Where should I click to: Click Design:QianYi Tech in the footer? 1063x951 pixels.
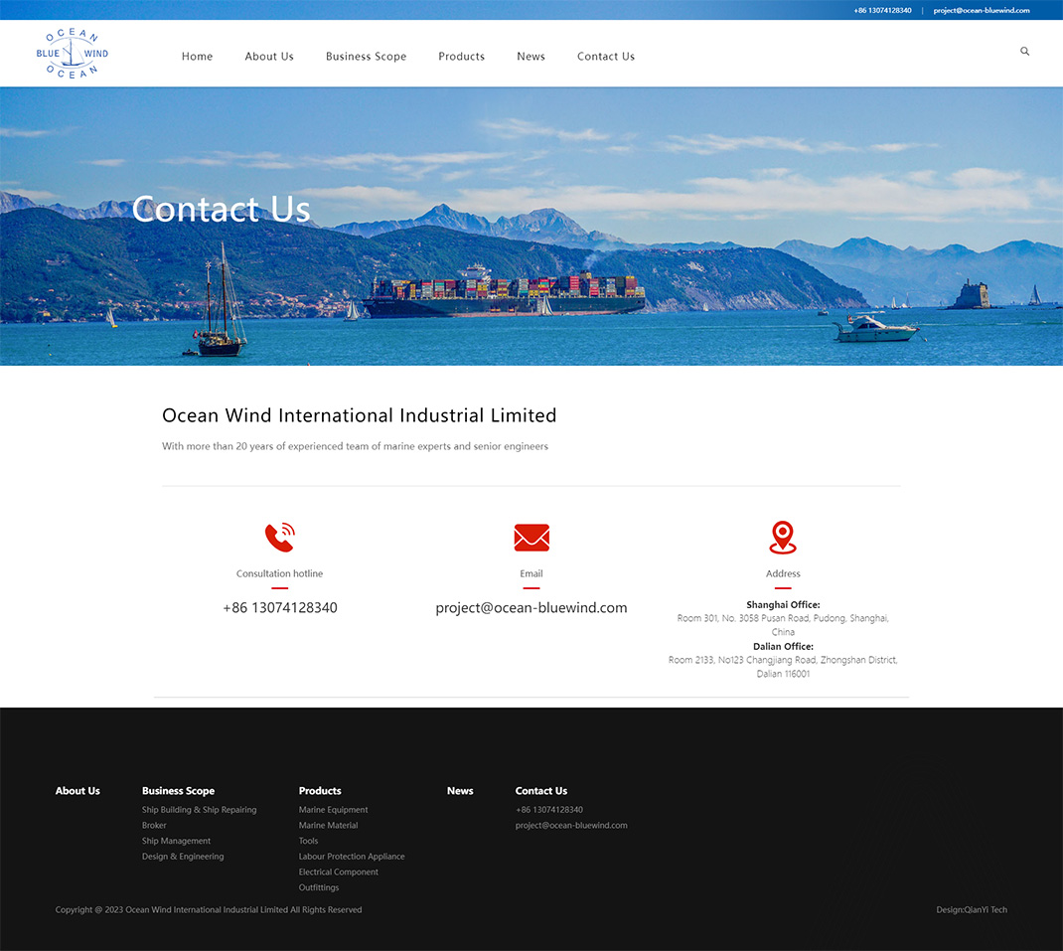(972, 909)
